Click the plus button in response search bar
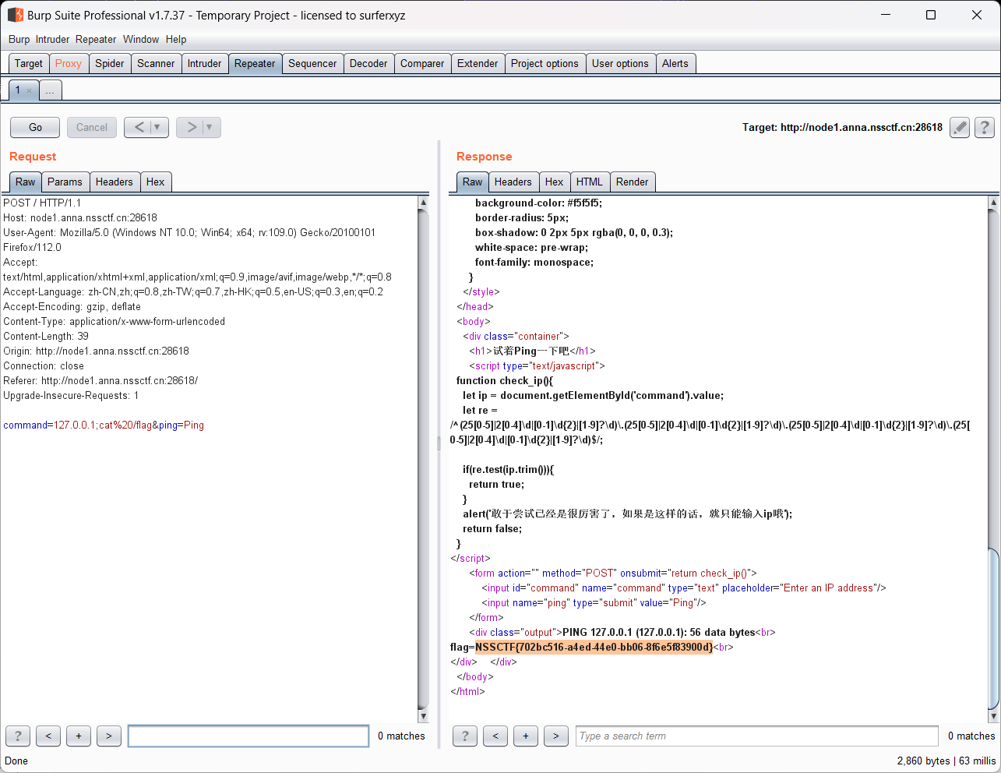The width and height of the screenshot is (1001, 773). click(526, 736)
